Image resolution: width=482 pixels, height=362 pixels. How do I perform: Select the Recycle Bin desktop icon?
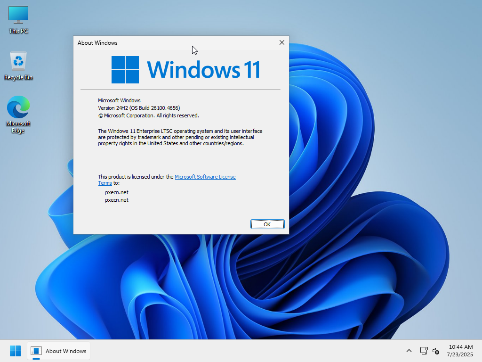pos(18,66)
